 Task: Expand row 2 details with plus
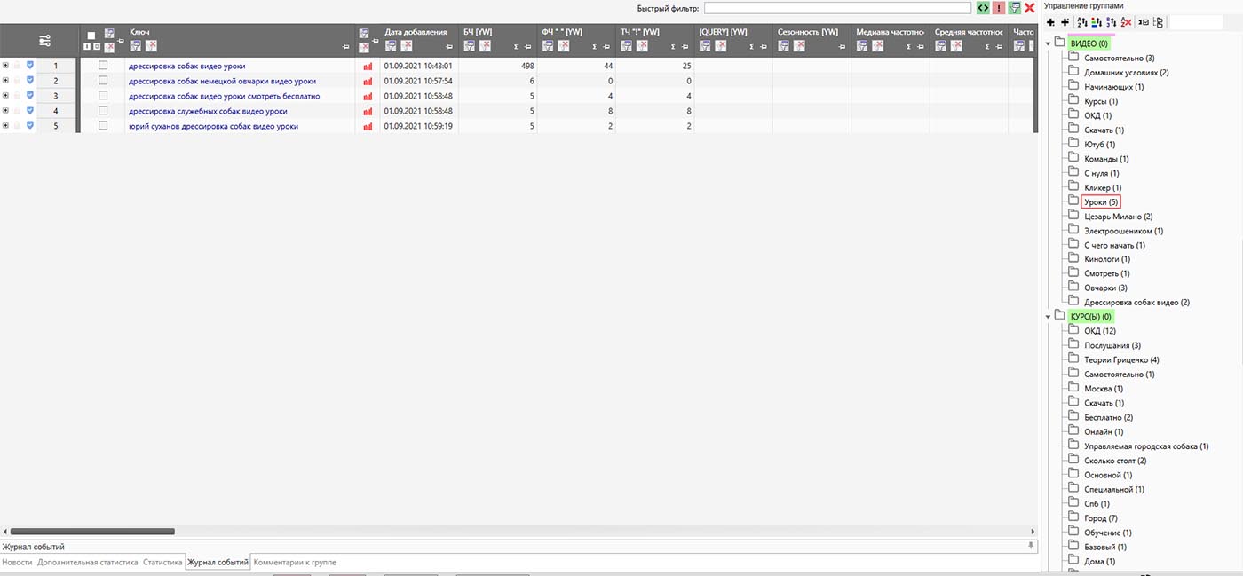click(5, 80)
